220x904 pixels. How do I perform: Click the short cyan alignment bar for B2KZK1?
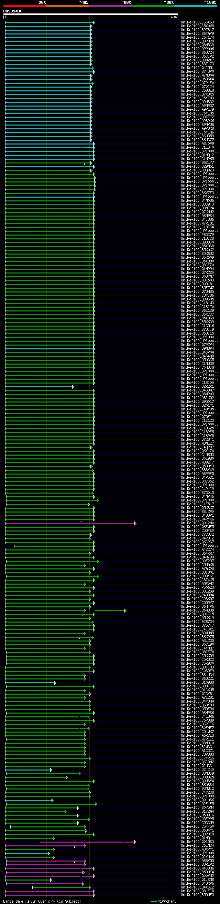click(39, 387)
